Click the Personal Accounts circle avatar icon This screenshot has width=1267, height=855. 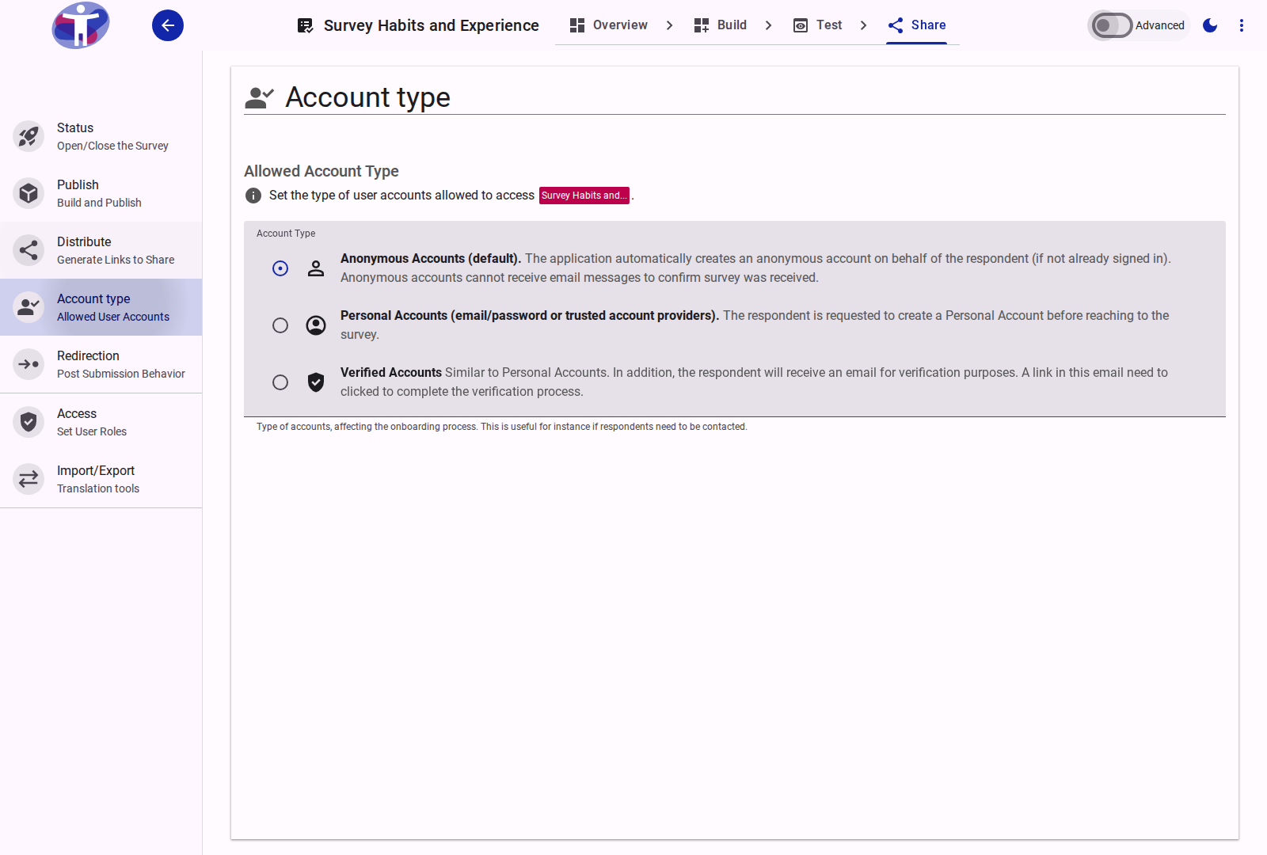pos(316,325)
